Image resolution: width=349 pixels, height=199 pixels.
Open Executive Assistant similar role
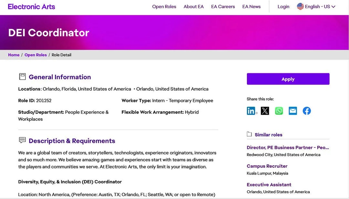point(269,184)
